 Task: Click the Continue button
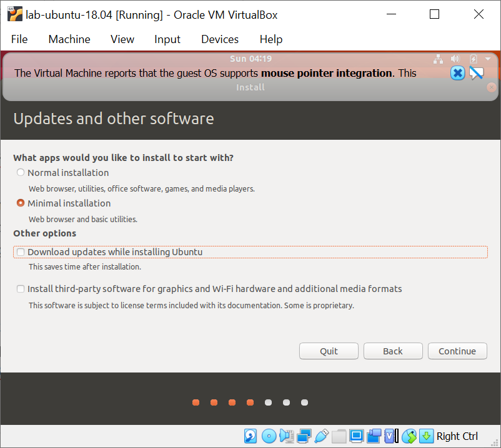[457, 351]
